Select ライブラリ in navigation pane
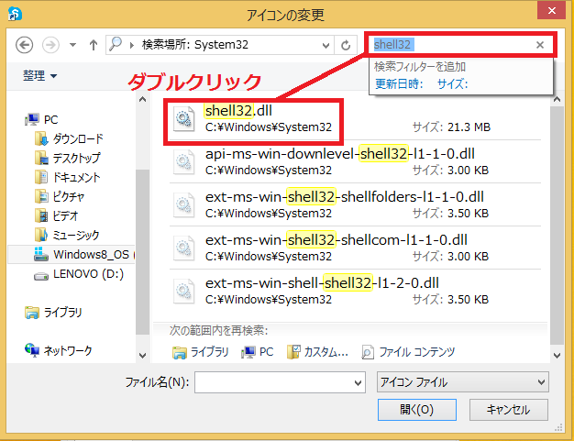Image resolution: width=574 pixels, height=441 pixels. coord(53,312)
